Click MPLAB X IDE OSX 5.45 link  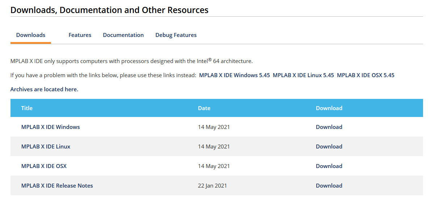point(365,75)
